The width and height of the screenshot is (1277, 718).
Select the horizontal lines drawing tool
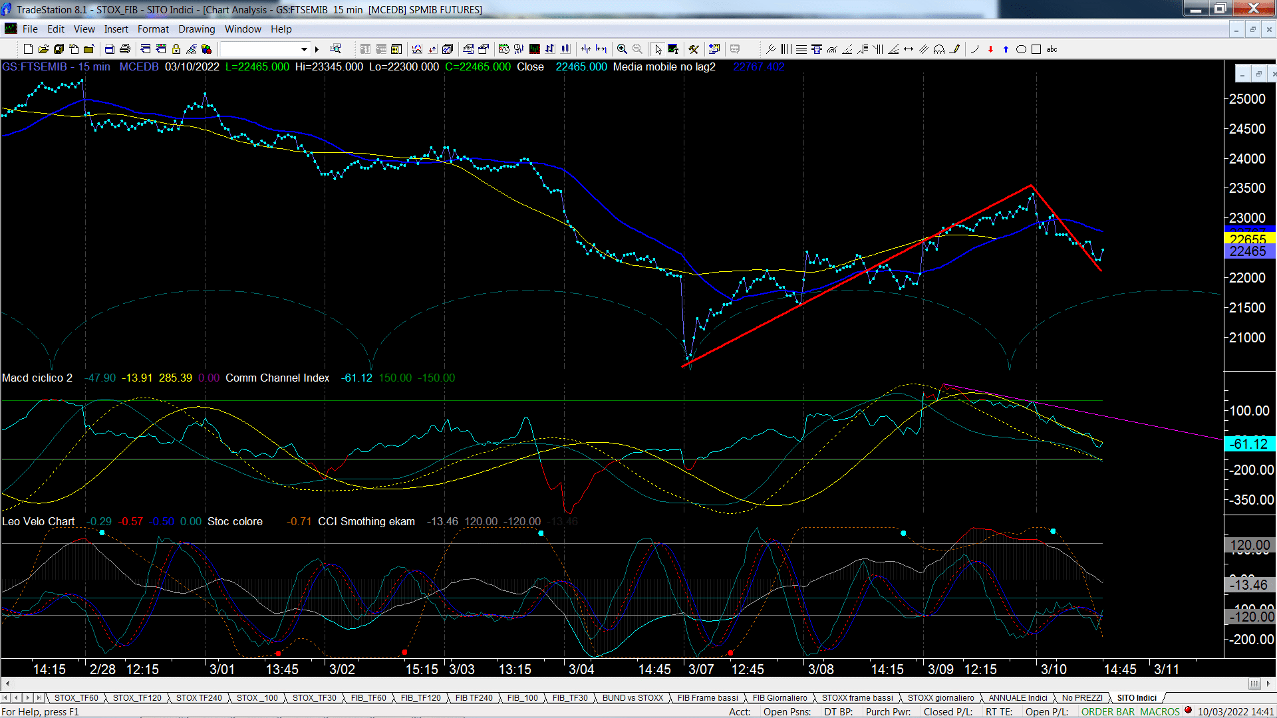(x=801, y=49)
